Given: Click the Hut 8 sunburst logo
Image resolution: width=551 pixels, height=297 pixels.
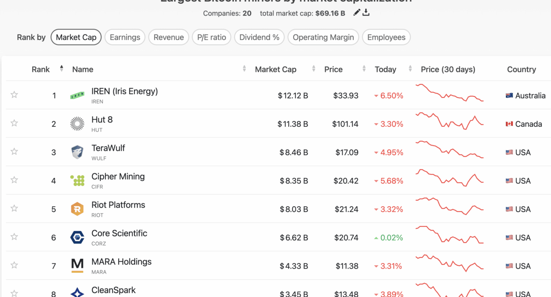Looking at the screenshot, I should coord(77,124).
